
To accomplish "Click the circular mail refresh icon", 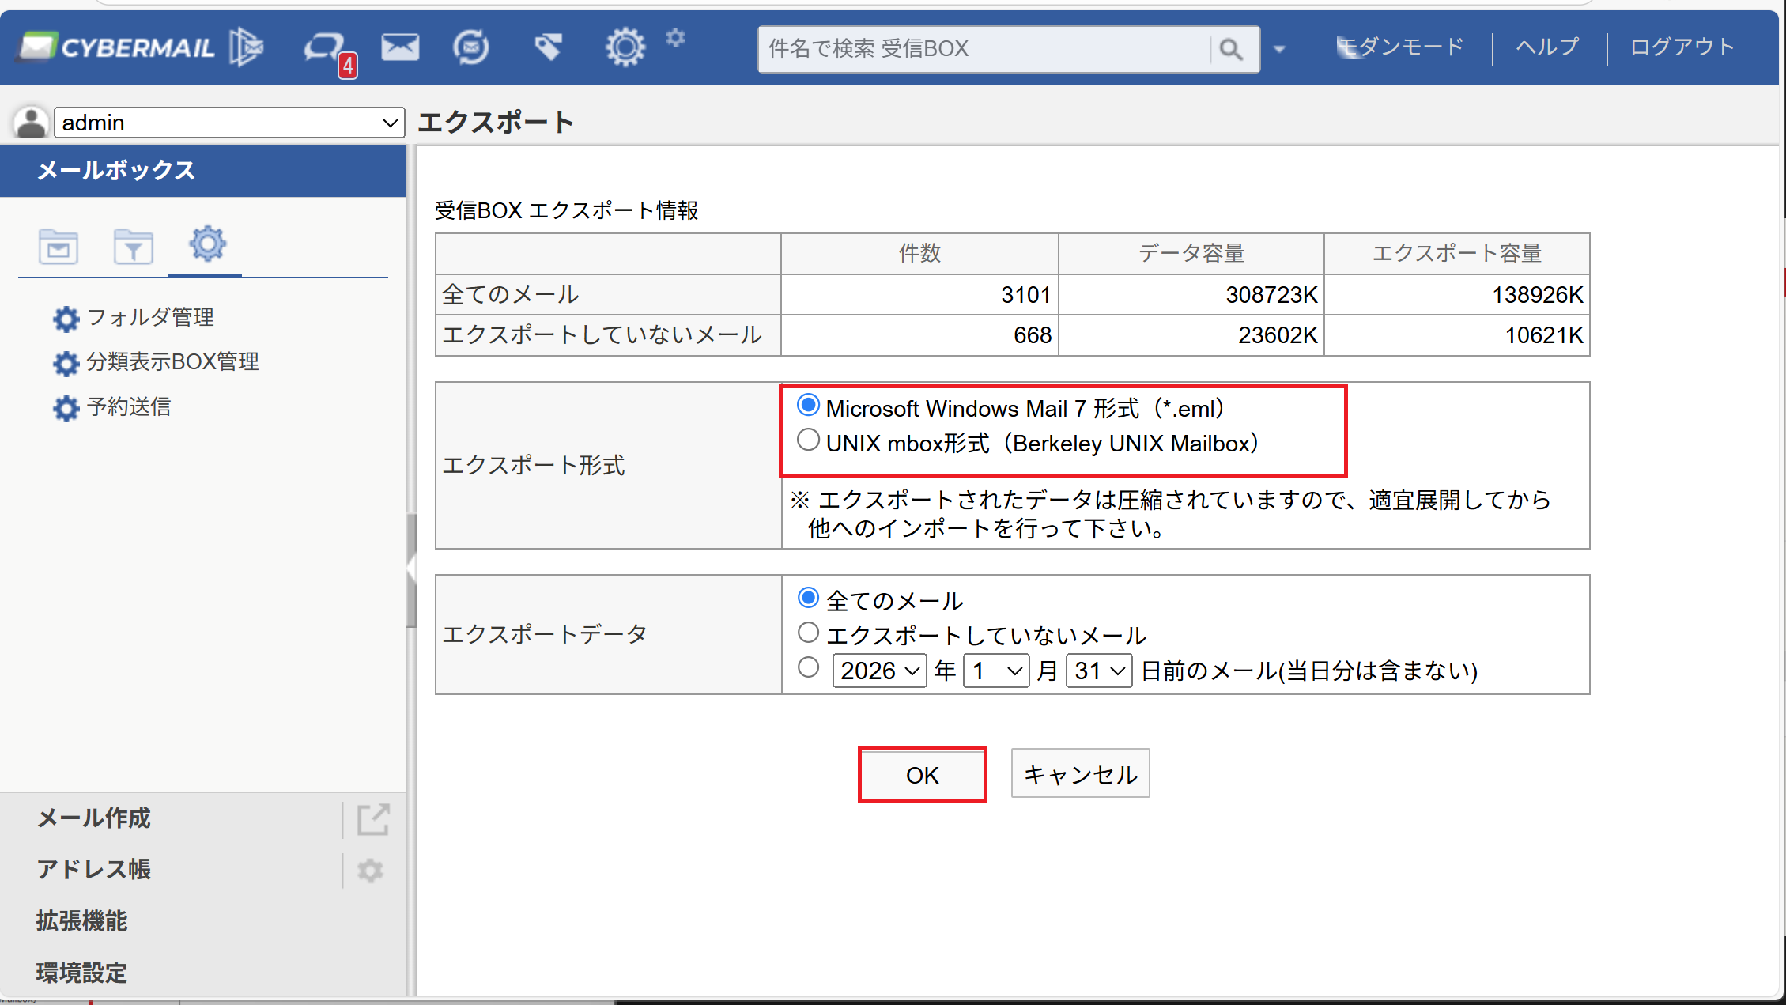I will tap(471, 47).
